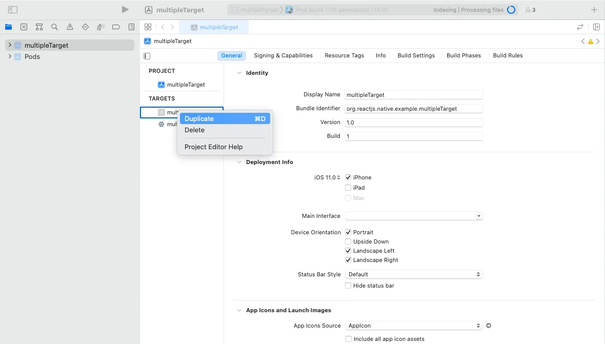Click the Build number field
The width and height of the screenshot is (605, 344).
[414, 136]
